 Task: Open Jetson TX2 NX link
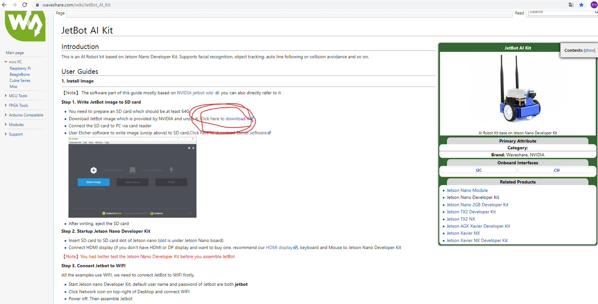point(461,219)
